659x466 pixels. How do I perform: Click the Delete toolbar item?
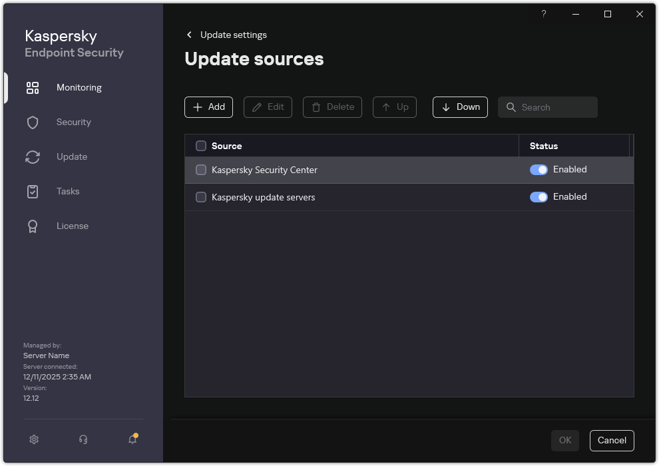click(x=332, y=107)
